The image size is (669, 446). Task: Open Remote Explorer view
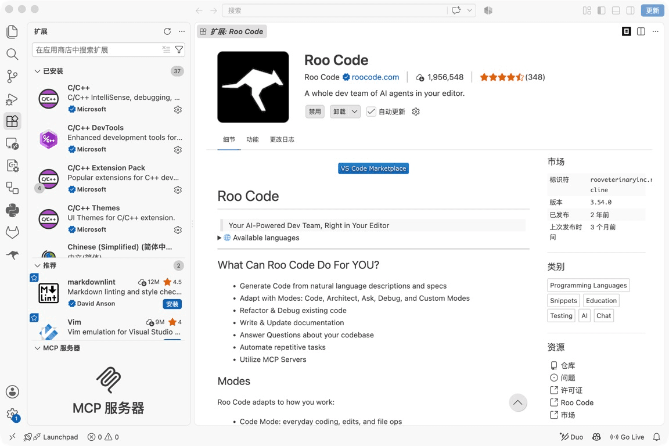coord(12,143)
